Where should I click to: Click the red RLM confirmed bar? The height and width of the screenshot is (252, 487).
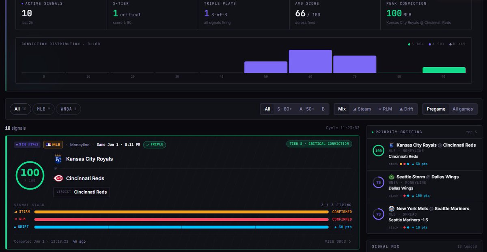point(181,220)
